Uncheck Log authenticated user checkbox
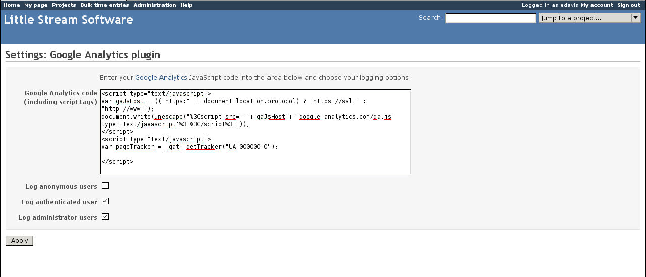This screenshot has width=646, height=277. coord(105,201)
